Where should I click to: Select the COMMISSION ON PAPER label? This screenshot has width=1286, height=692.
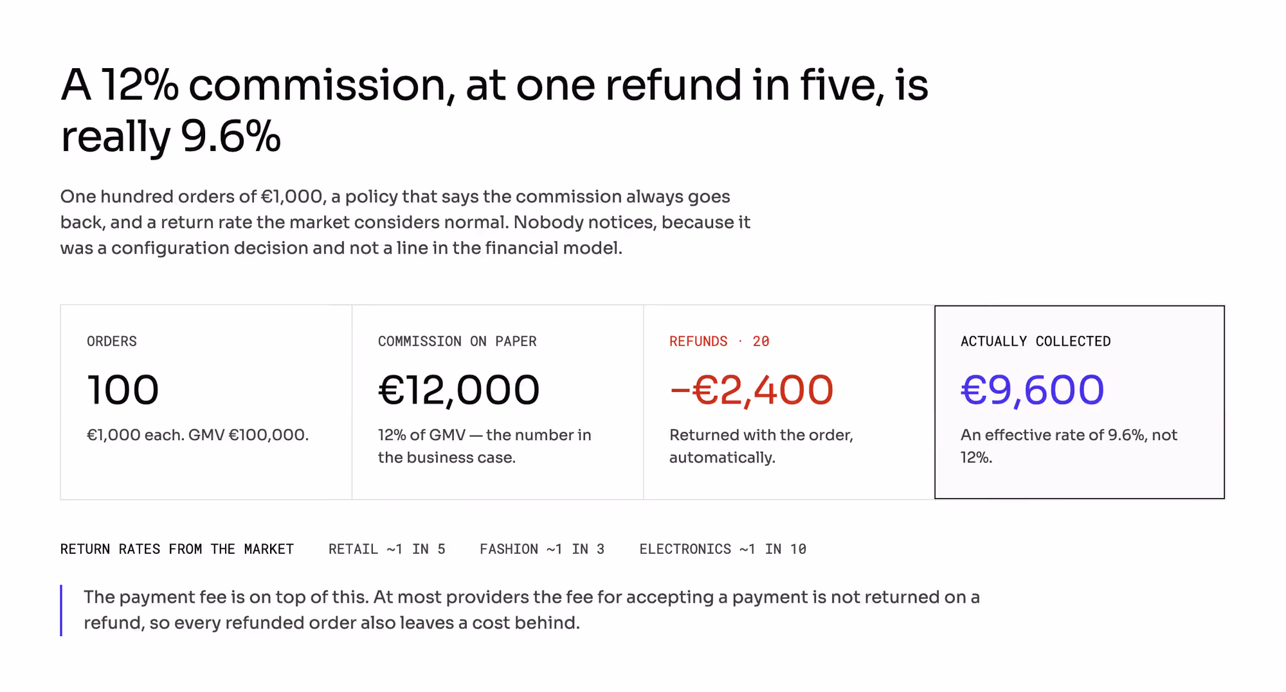point(457,341)
